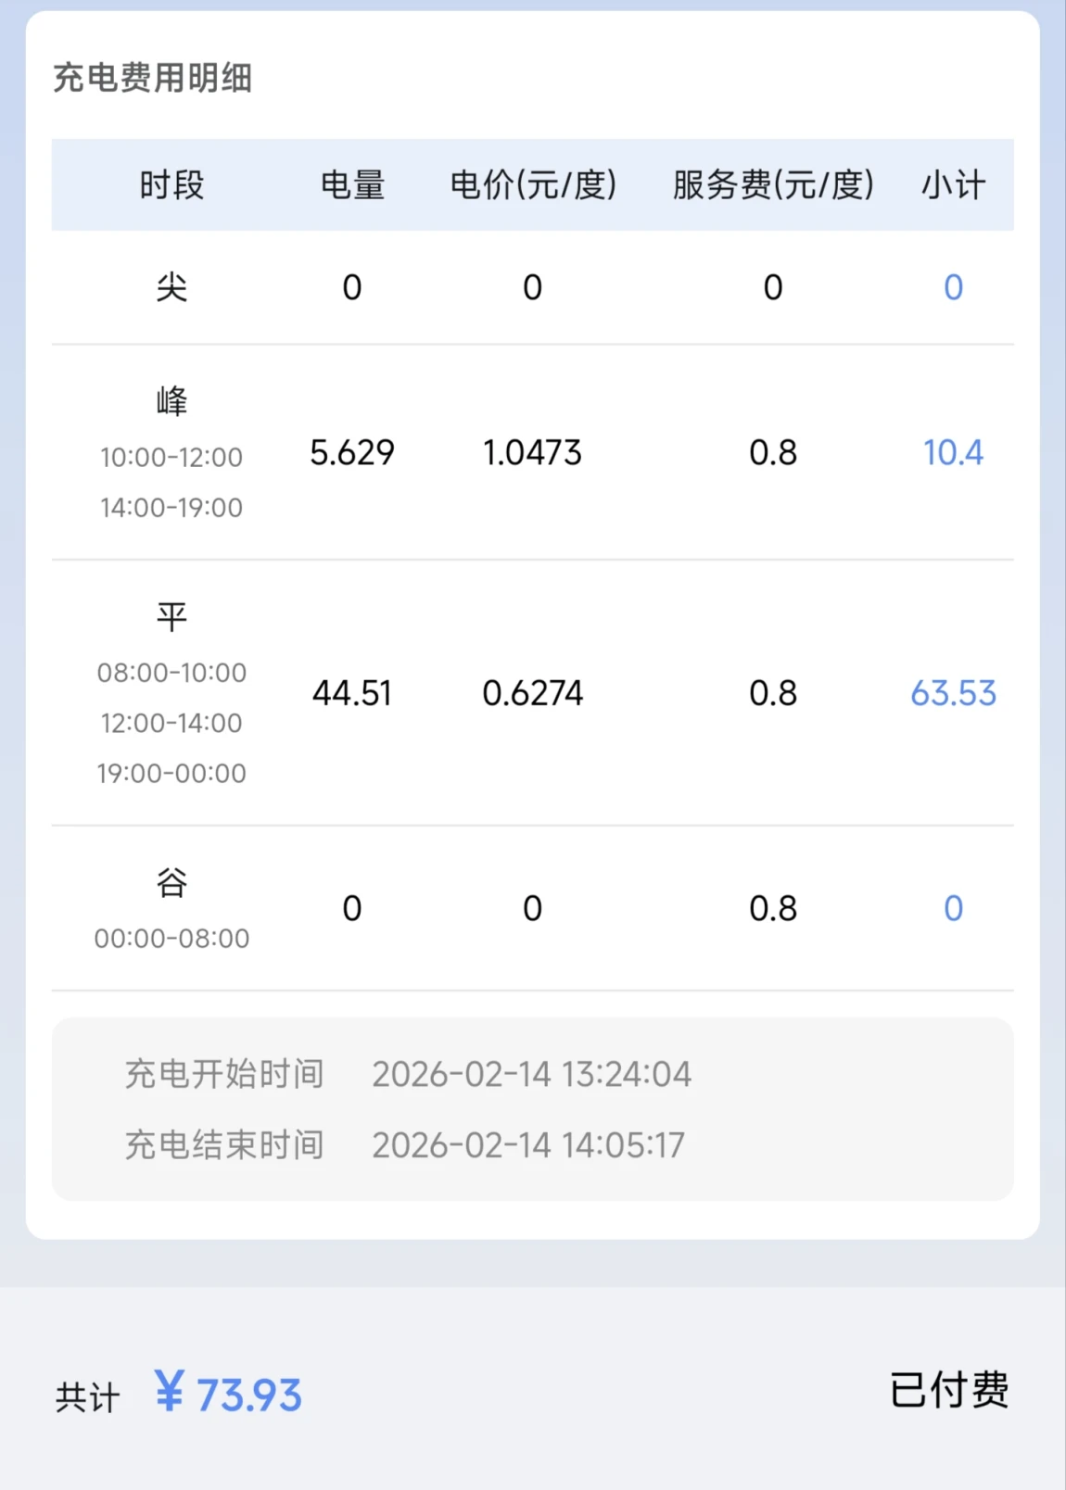Tap the ¥73.93 total amount
1066x1490 pixels.
tap(229, 1395)
